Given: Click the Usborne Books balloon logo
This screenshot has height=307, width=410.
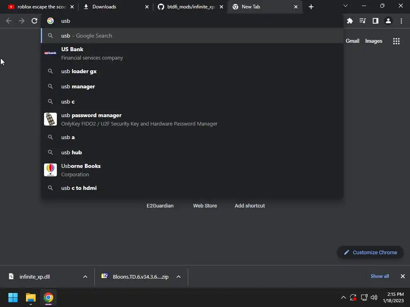Looking at the screenshot, I should (x=50, y=170).
